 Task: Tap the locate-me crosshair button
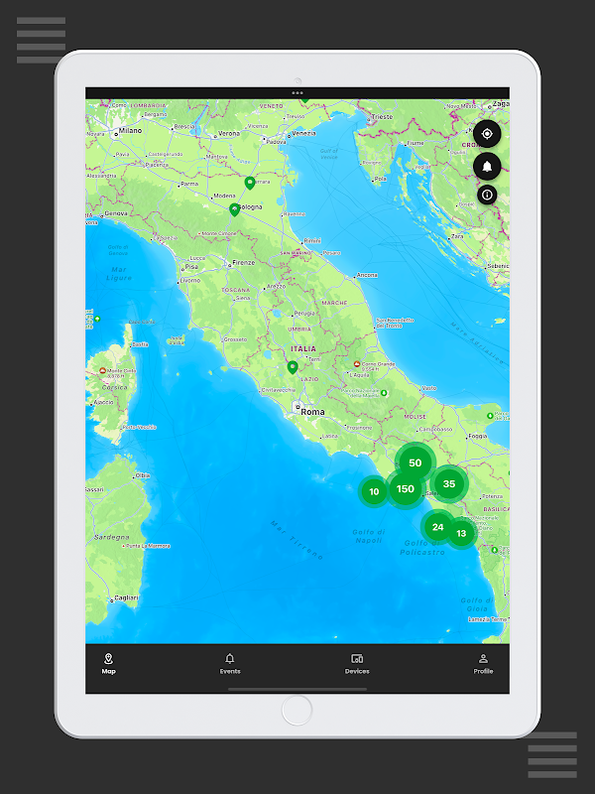click(x=487, y=134)
